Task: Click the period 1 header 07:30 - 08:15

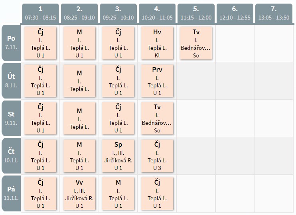Action: pos(40,14)
